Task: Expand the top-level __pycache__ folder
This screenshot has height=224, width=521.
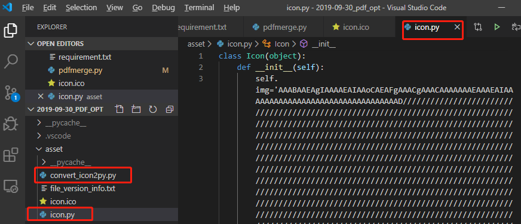Action: click(102, 123)
